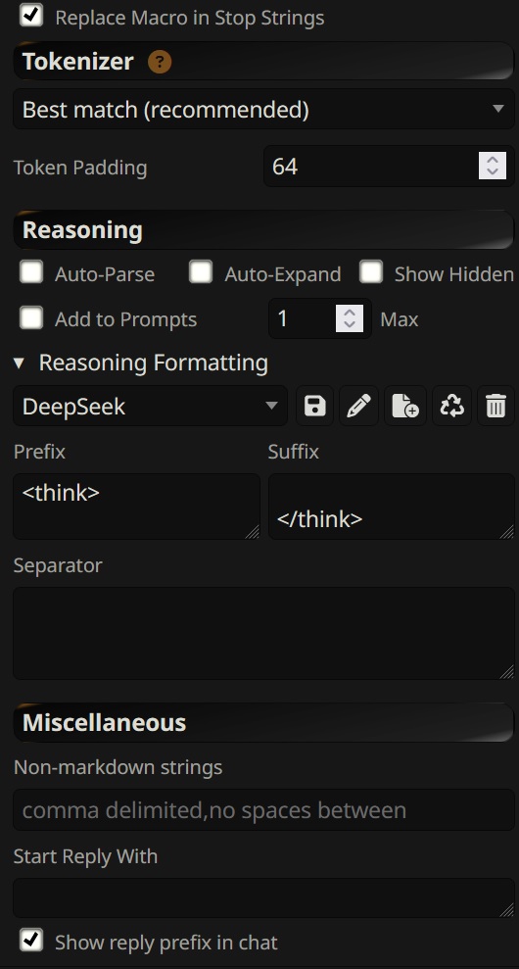Increase the Max reasoning additions value
Image resolution: width=519 pixels, height=969 pixels.
pyautogui.click(x=350, y=313)
